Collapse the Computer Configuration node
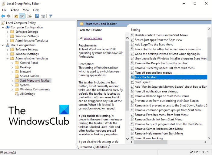212x155 pixels. tap(3, 27)
